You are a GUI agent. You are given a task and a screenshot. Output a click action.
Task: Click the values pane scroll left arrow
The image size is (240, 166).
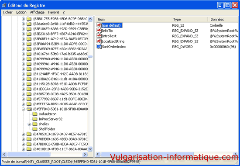(98, 154)
